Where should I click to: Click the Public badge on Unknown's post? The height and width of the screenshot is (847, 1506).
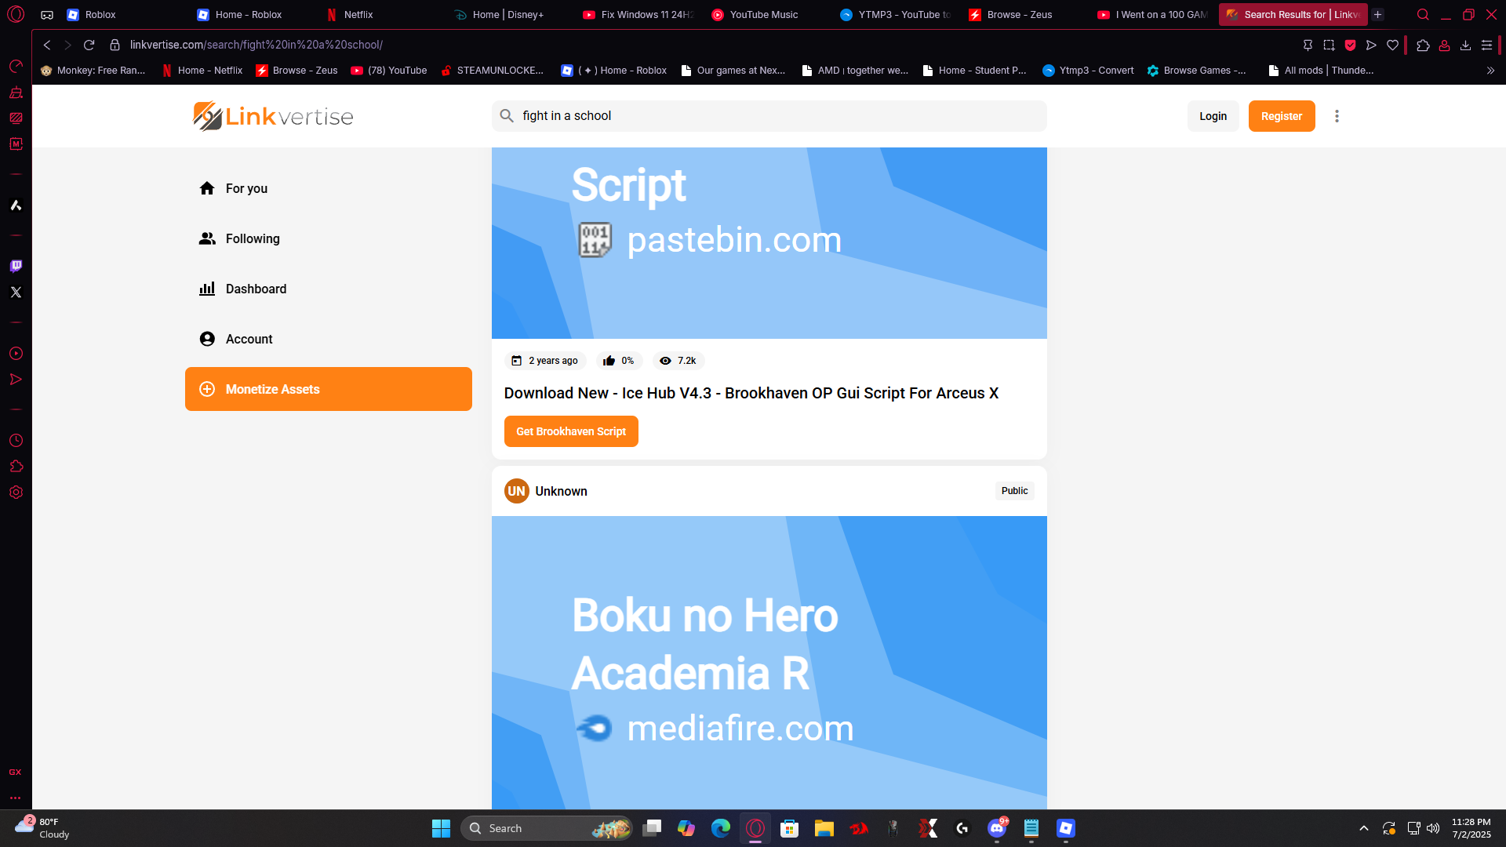click(x=1015, y=491)
